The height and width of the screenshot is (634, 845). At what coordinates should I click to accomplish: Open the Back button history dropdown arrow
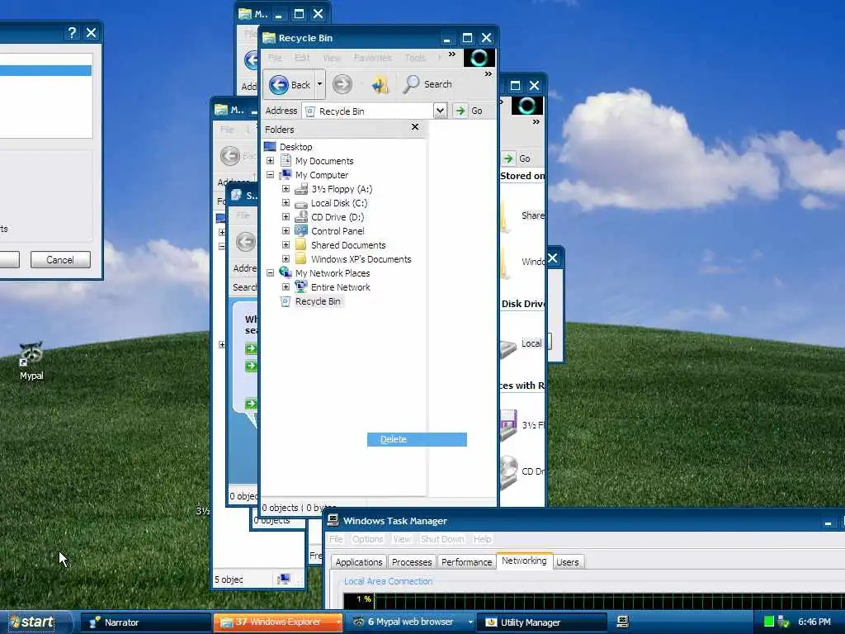(319, 84)
